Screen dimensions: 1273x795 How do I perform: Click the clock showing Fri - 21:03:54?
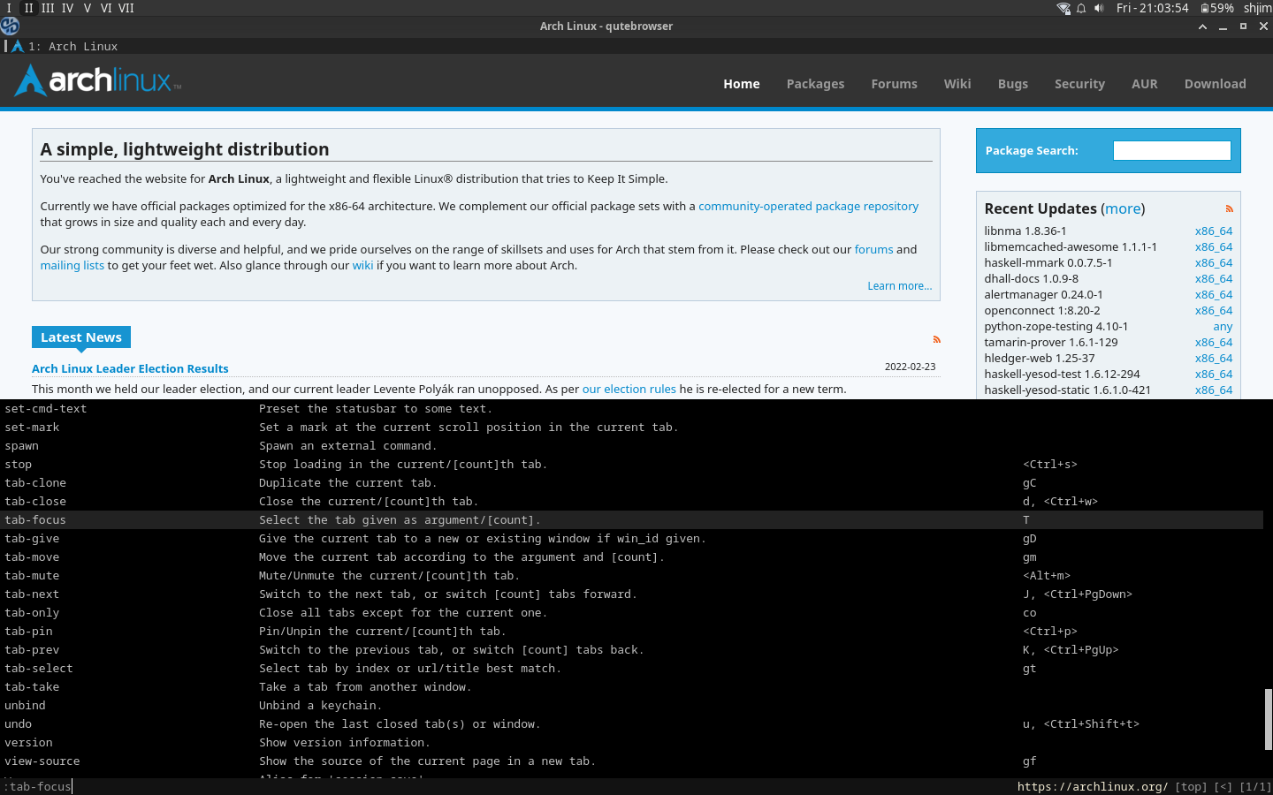(1152, 8)
